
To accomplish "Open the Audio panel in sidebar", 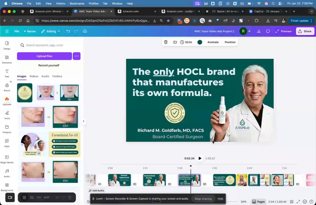I will pos(7,173).
